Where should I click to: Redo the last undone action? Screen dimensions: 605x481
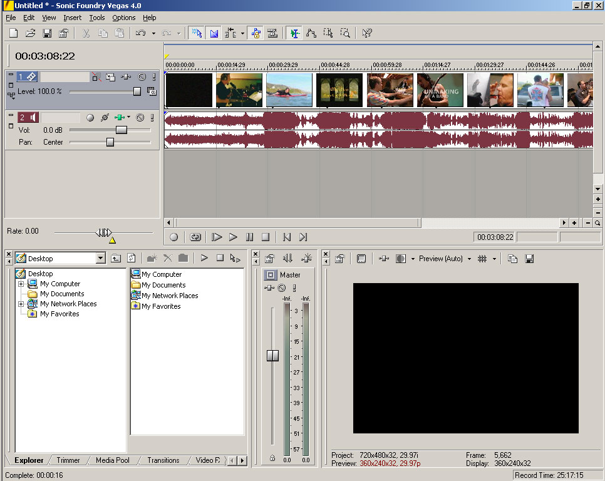(167, 33)
